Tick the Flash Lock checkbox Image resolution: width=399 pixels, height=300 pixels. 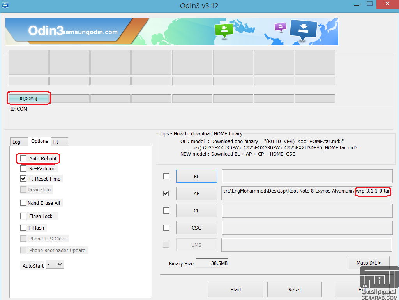(x=23, y=216)
